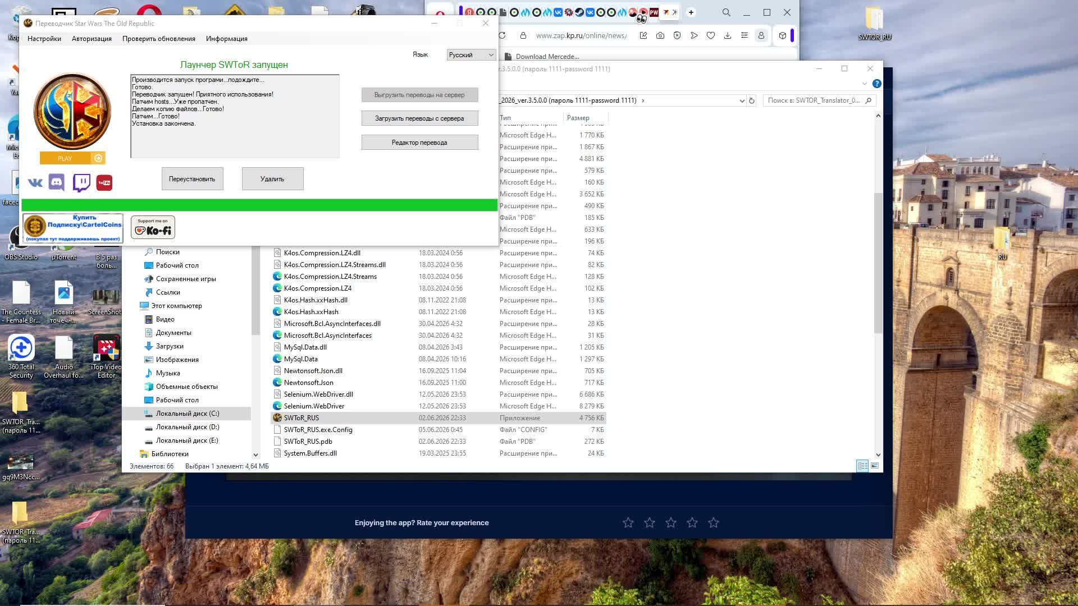Click the browser tab search magnifier icon

click(727, 12)
